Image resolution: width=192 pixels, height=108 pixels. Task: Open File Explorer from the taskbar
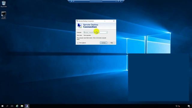click(22, 106)
